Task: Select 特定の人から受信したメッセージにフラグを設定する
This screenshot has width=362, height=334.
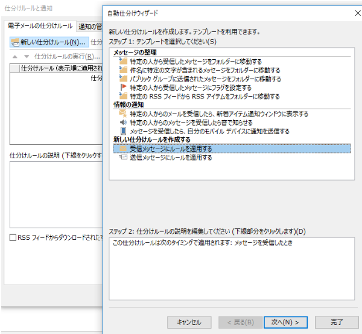Action: 191,88
